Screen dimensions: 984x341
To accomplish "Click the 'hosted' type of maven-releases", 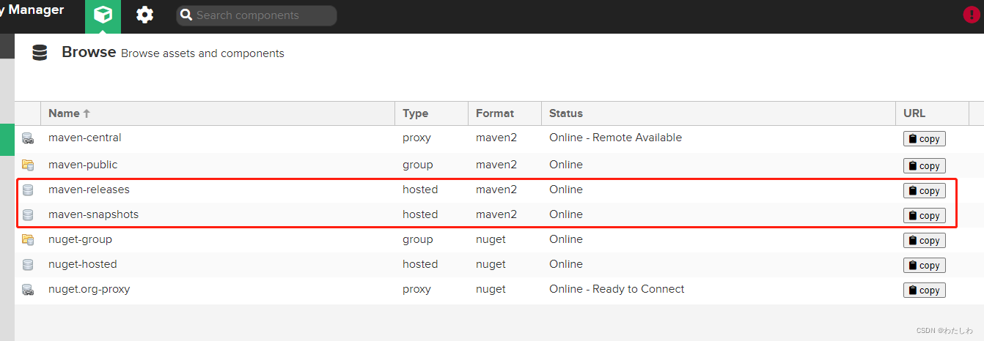I will 420,190.
